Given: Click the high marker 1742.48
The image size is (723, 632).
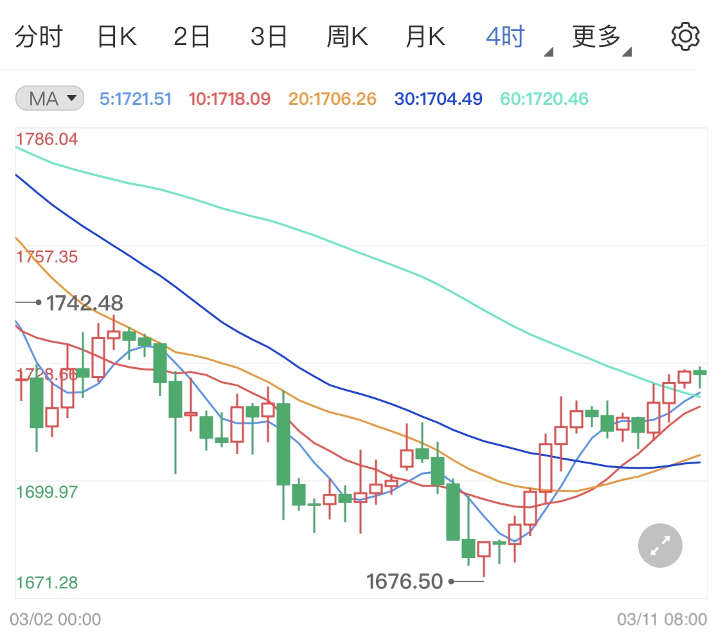Looking at the screenshot, I should tap(84, 303).
